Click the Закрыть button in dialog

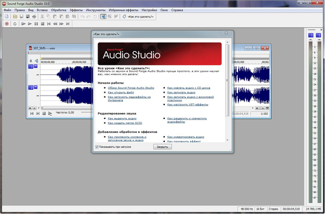pos(162,147)
